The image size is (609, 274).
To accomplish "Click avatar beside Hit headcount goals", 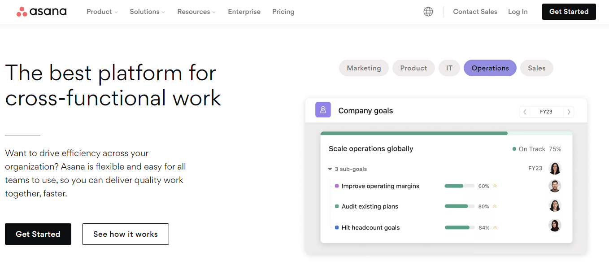I will [x=555, y=226].
